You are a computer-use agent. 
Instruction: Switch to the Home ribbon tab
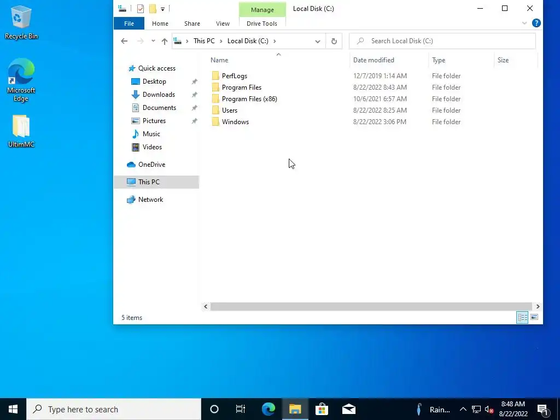[160, 24]
